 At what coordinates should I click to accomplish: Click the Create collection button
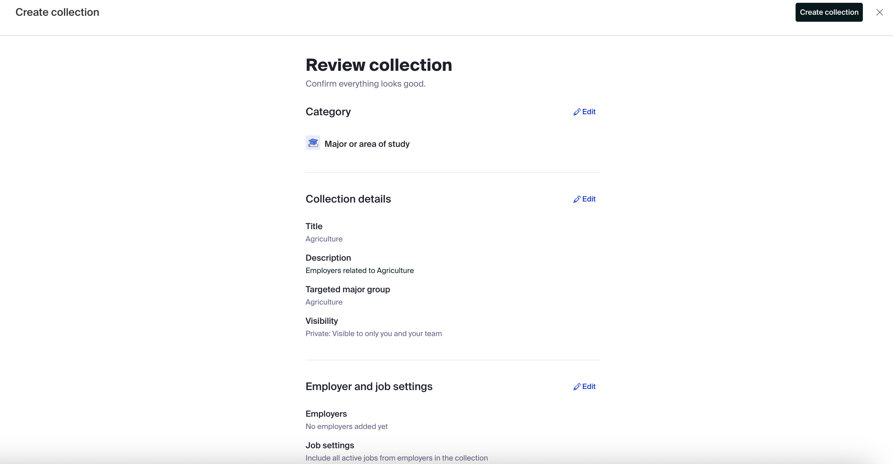pyautogui.click(x=829, y=12)
